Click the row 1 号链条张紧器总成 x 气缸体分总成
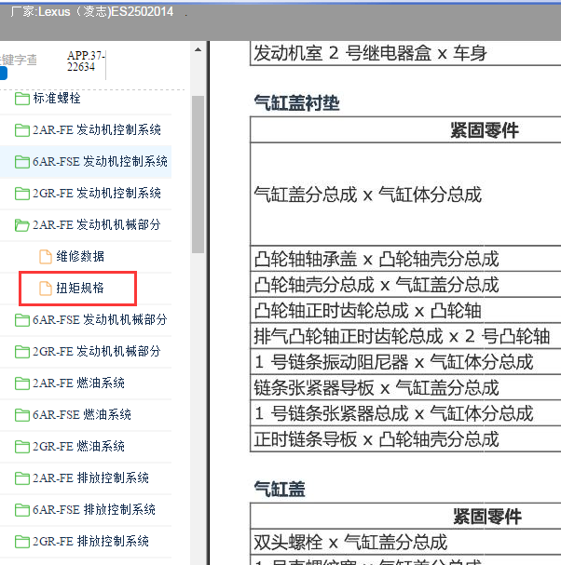 click(405, 413)
